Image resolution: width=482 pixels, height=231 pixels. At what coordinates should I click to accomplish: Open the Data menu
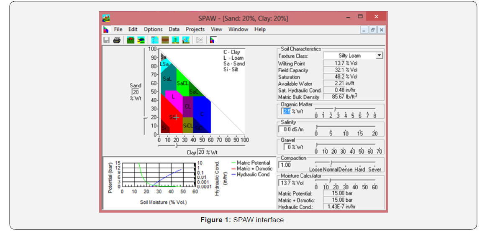pos(174,29)
